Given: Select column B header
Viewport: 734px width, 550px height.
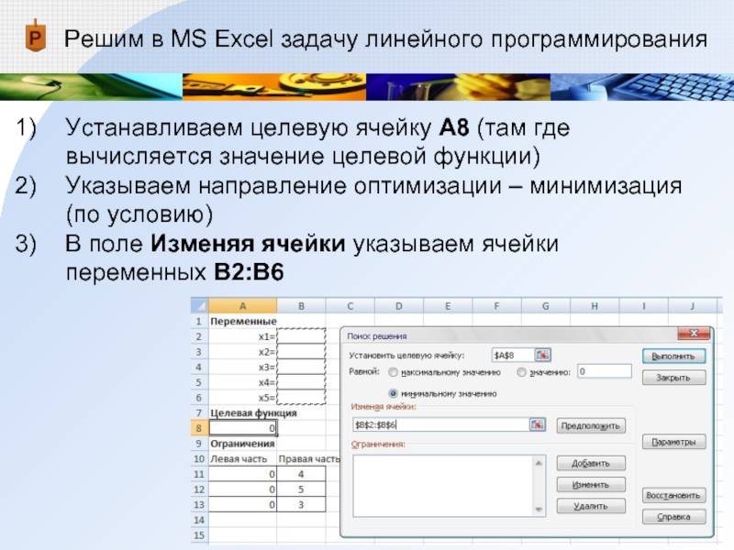Looking at the screenshot, I should 301,306.
